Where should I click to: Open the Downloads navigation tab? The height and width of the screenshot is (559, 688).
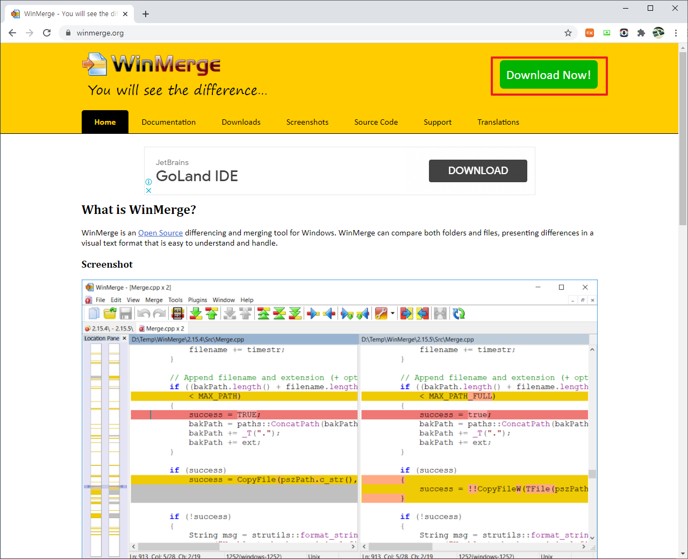point(241,122)
